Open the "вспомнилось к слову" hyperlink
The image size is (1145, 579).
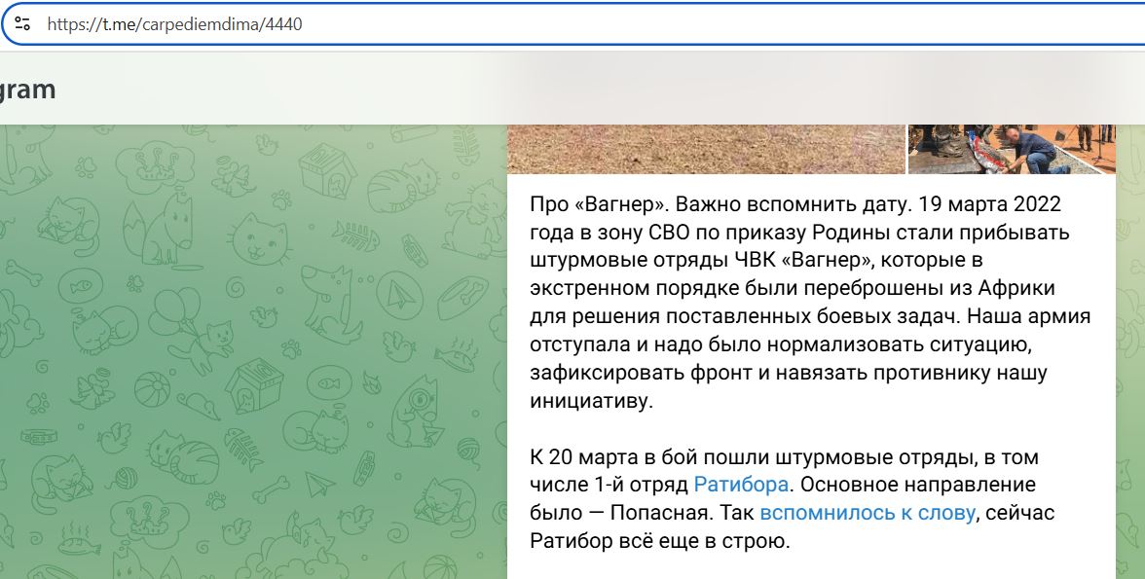click(x=867, y=513)
